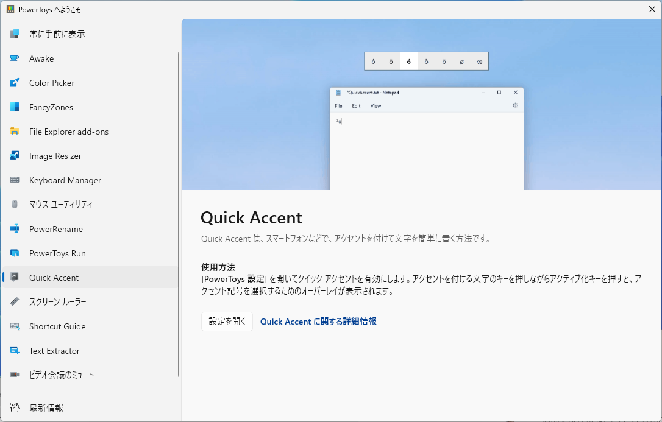
Task: Click the Awake coffee cup icon
Action: point(15,58)
